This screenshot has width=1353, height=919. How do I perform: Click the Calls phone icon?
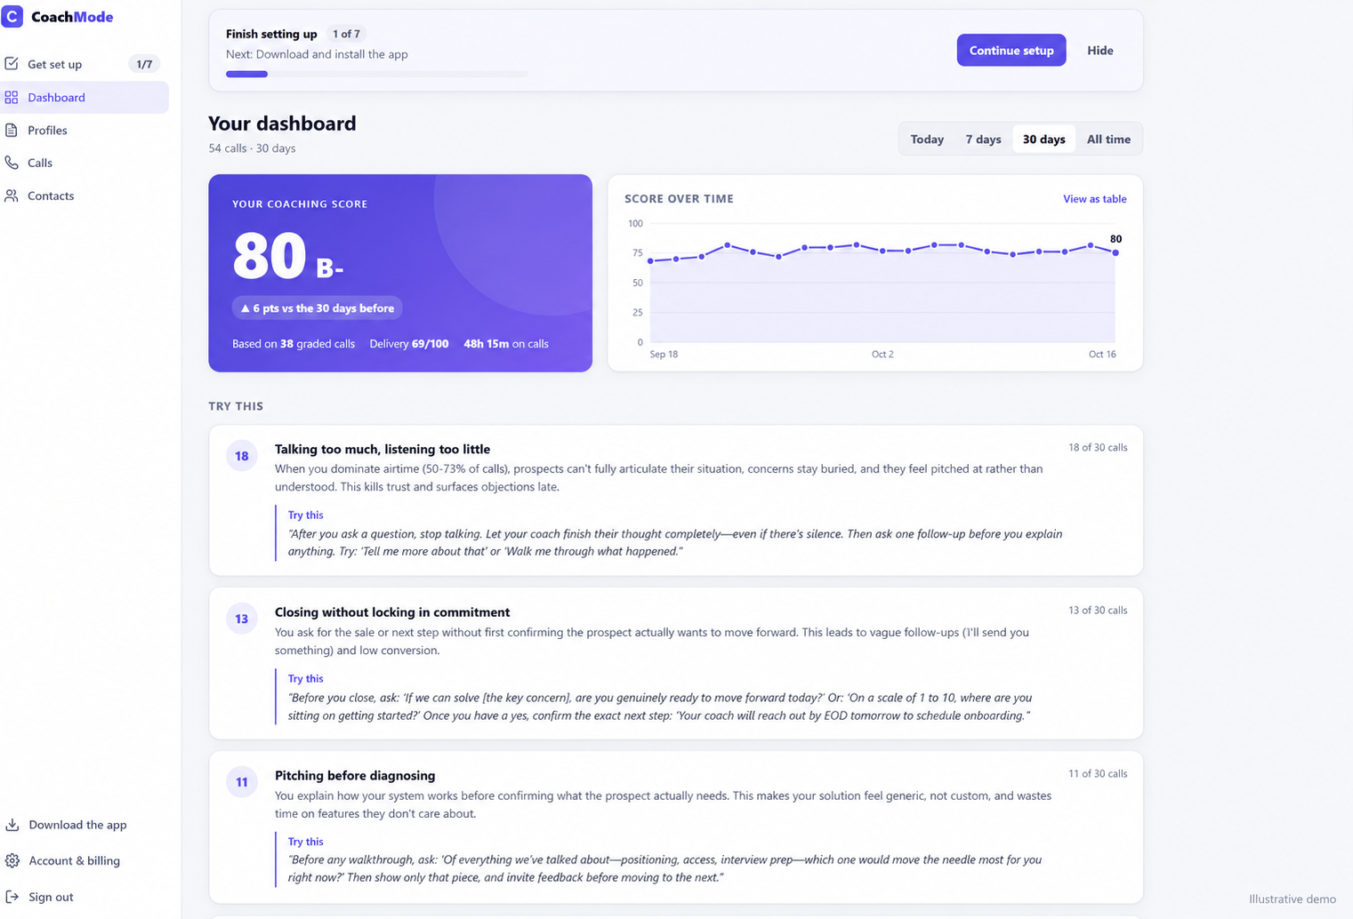point(12,163)
